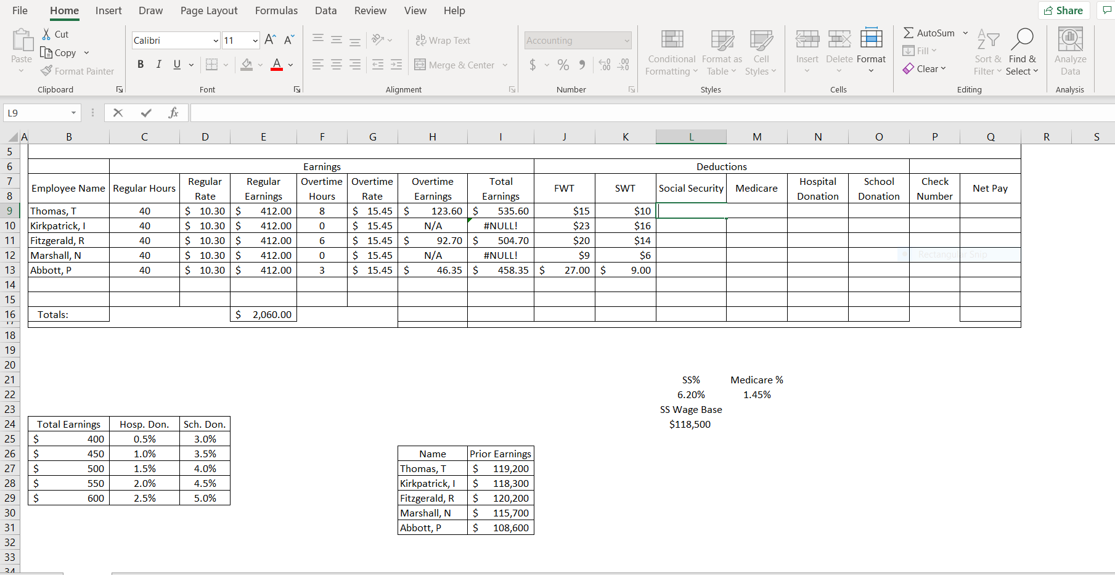Switch to the Formulas ribbon tab

[x=276, y=10]
